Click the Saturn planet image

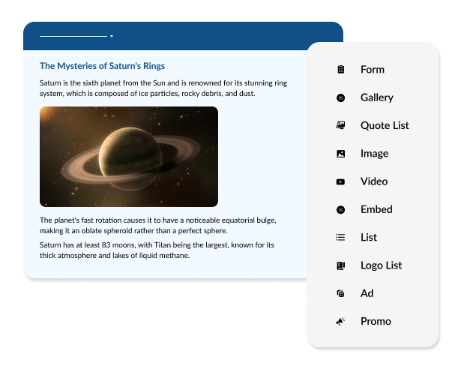click(x=129, y=157)
